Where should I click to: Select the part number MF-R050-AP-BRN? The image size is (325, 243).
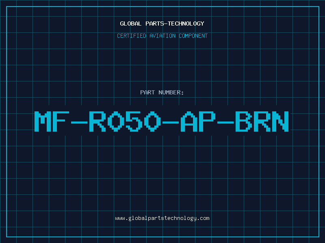click(162, 121)
